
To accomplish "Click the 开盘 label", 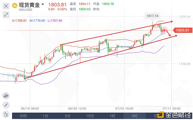I will [96, 4].
